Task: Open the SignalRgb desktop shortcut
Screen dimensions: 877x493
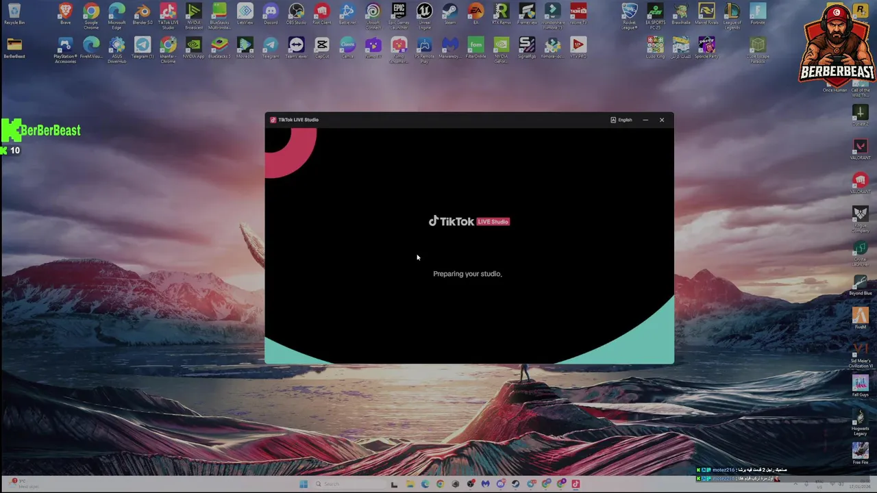Action: tap(527, 48)
